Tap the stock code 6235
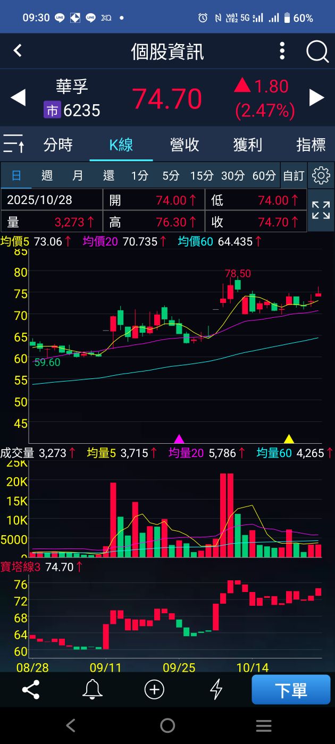The width and height of the screenshot is (335, 744). click(82, 110)
